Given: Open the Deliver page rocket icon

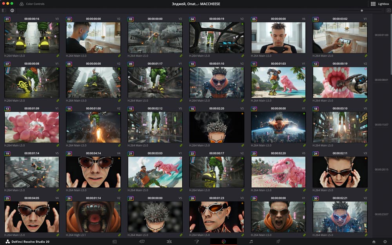Looking at the screenshot, I should tap(278, 241).
